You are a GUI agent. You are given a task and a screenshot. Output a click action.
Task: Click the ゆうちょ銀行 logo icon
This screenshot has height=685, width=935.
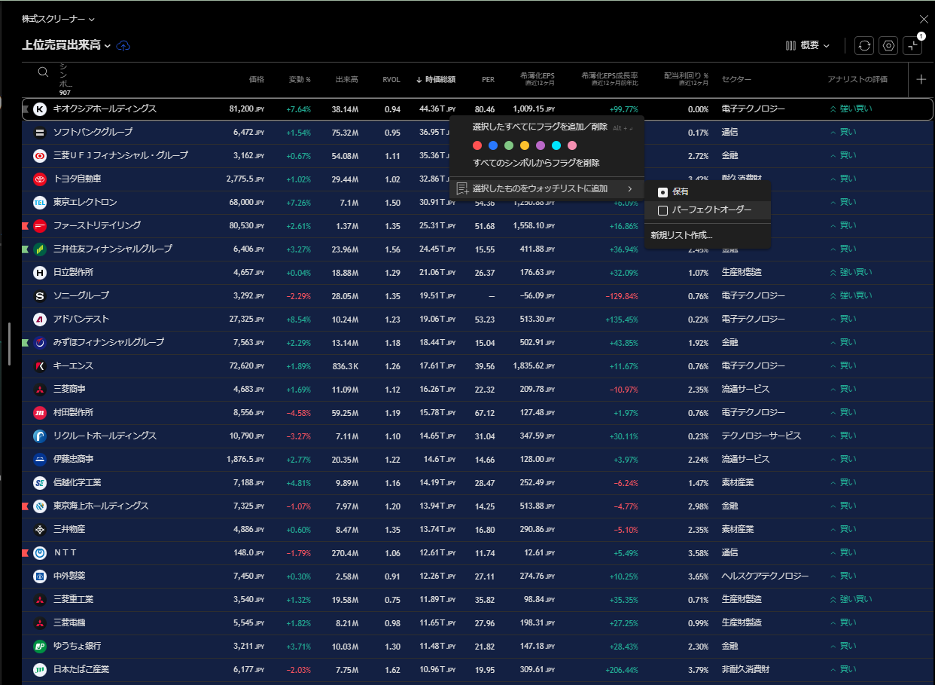[40, 647]
